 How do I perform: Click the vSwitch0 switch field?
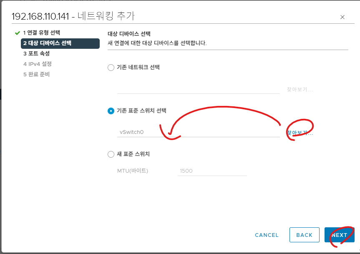point(199,132)
